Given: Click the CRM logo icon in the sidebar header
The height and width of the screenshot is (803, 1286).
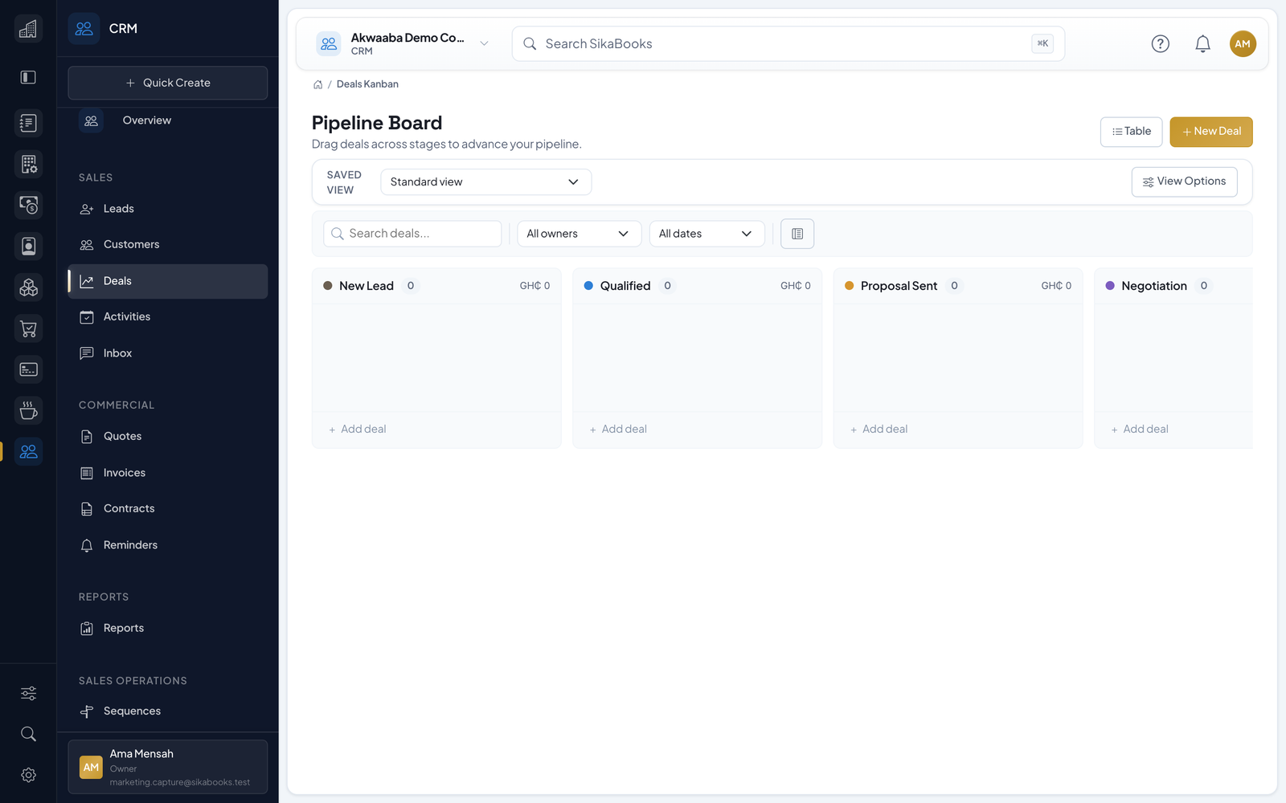Looking at the screenshot, I should (84, 29).
